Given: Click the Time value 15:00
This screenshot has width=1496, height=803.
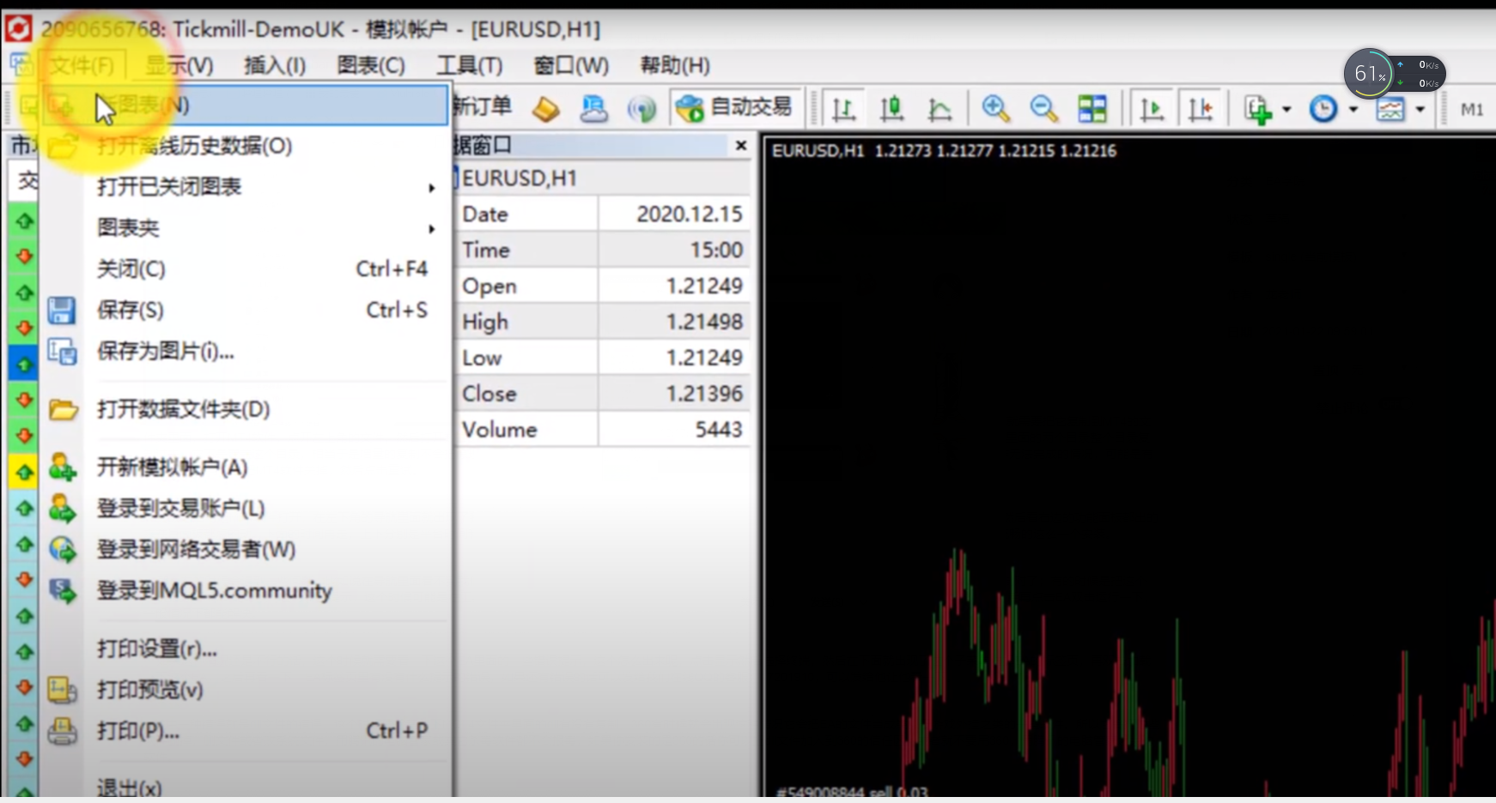Looking at the screenshot, I should tap(716, 251).
